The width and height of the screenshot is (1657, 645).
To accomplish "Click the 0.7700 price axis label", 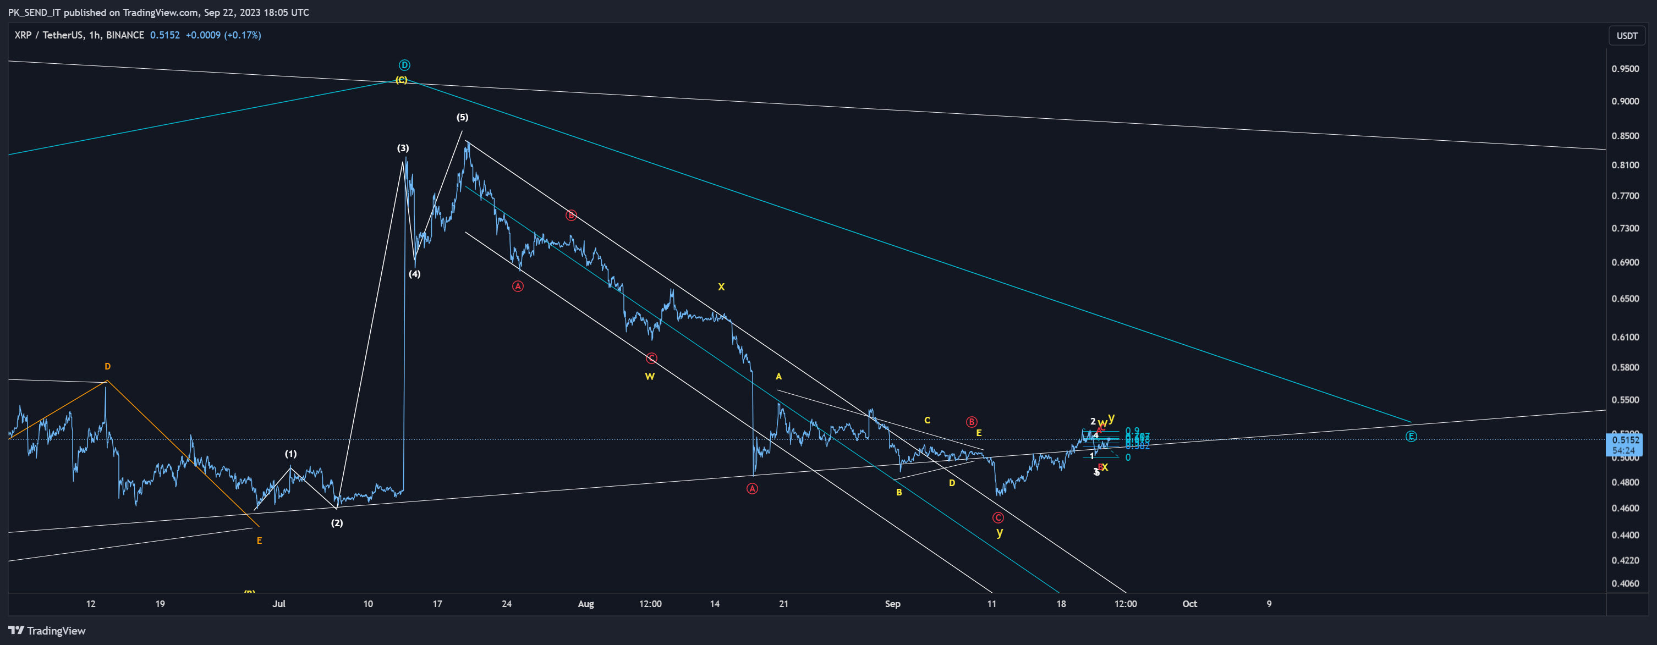I will click(x=1625, y=196).
